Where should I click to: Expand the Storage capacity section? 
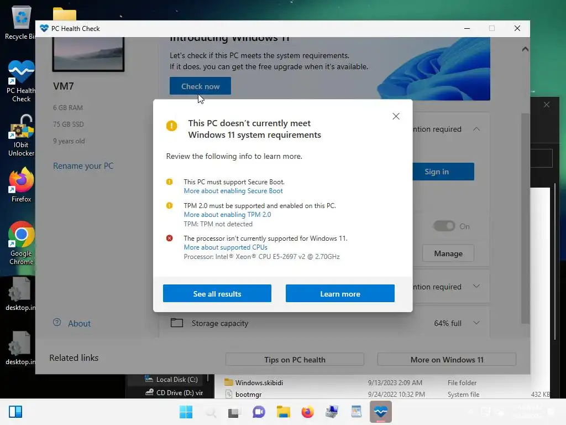tap(476, 323)
